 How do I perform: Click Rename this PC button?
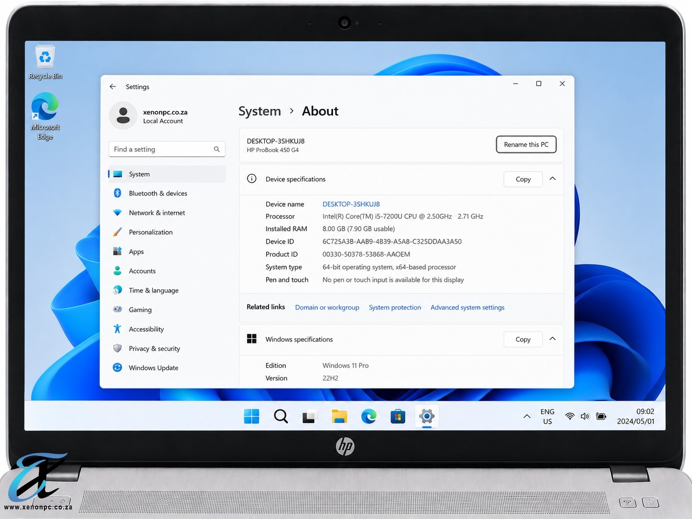click(526, 144)
